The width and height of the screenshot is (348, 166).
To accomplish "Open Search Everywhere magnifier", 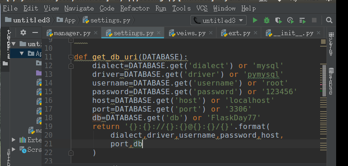I will 329,21.
